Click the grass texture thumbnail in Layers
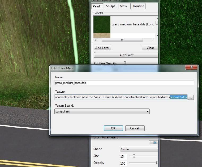The image size is (202, 167). [x=102, y=24]
